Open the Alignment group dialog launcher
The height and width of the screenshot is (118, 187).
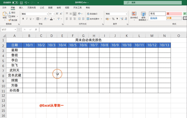[x=103, y=24]
